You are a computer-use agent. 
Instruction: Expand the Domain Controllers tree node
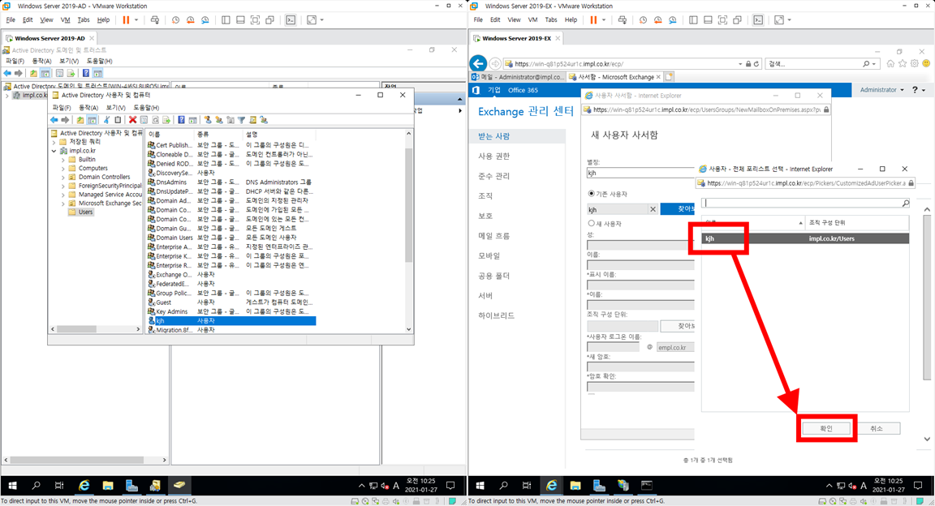[63, 177]
